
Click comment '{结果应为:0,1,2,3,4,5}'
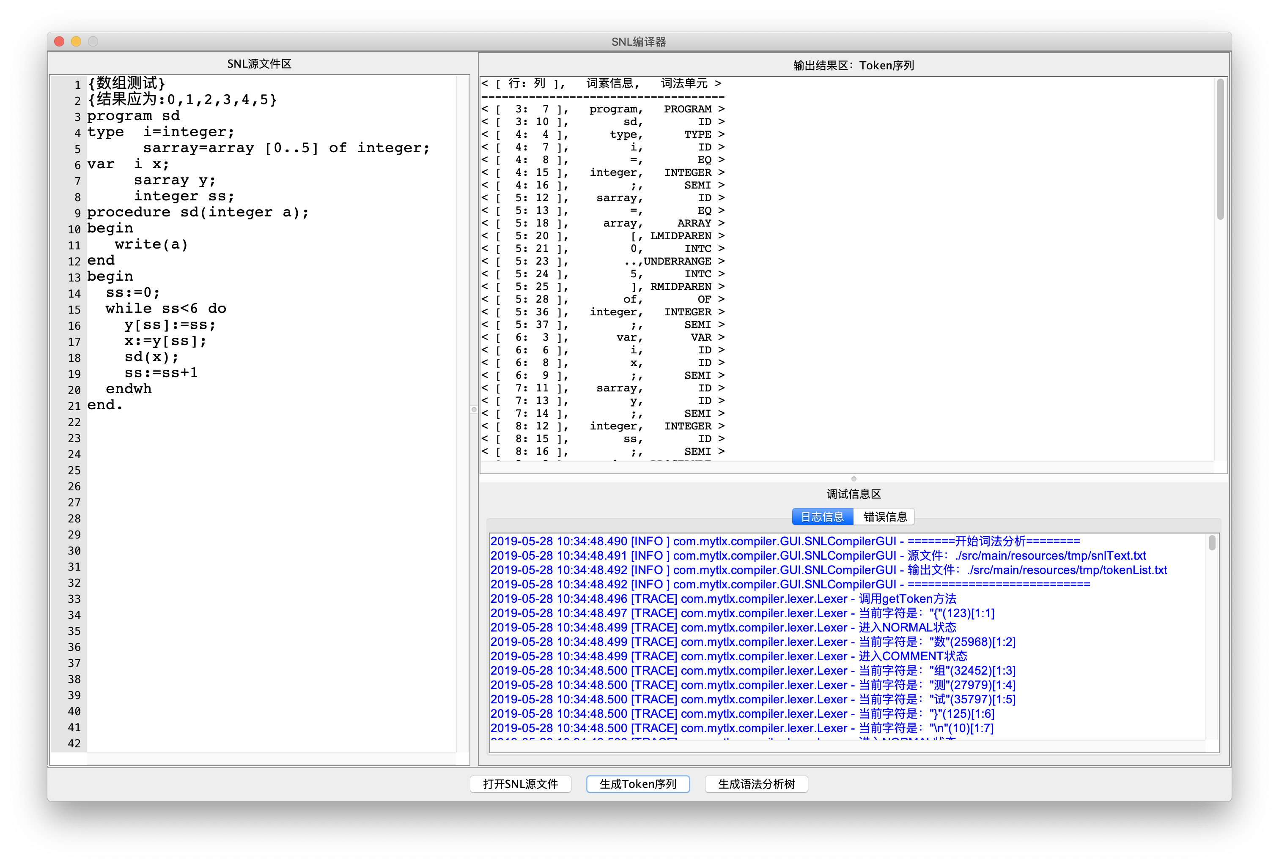(x=181, y=99)
